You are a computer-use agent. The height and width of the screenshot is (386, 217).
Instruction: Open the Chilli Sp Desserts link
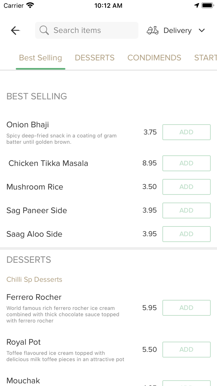click(34, 280)
